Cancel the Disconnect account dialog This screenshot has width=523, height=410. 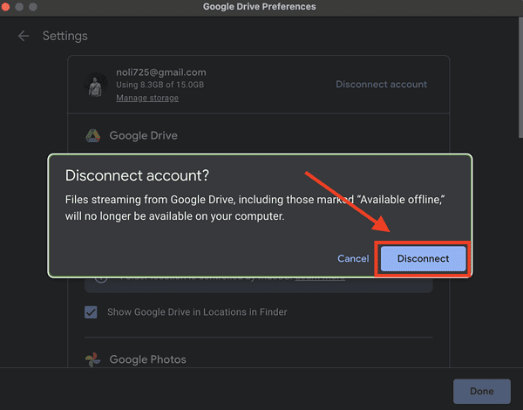tap(353, 258)
